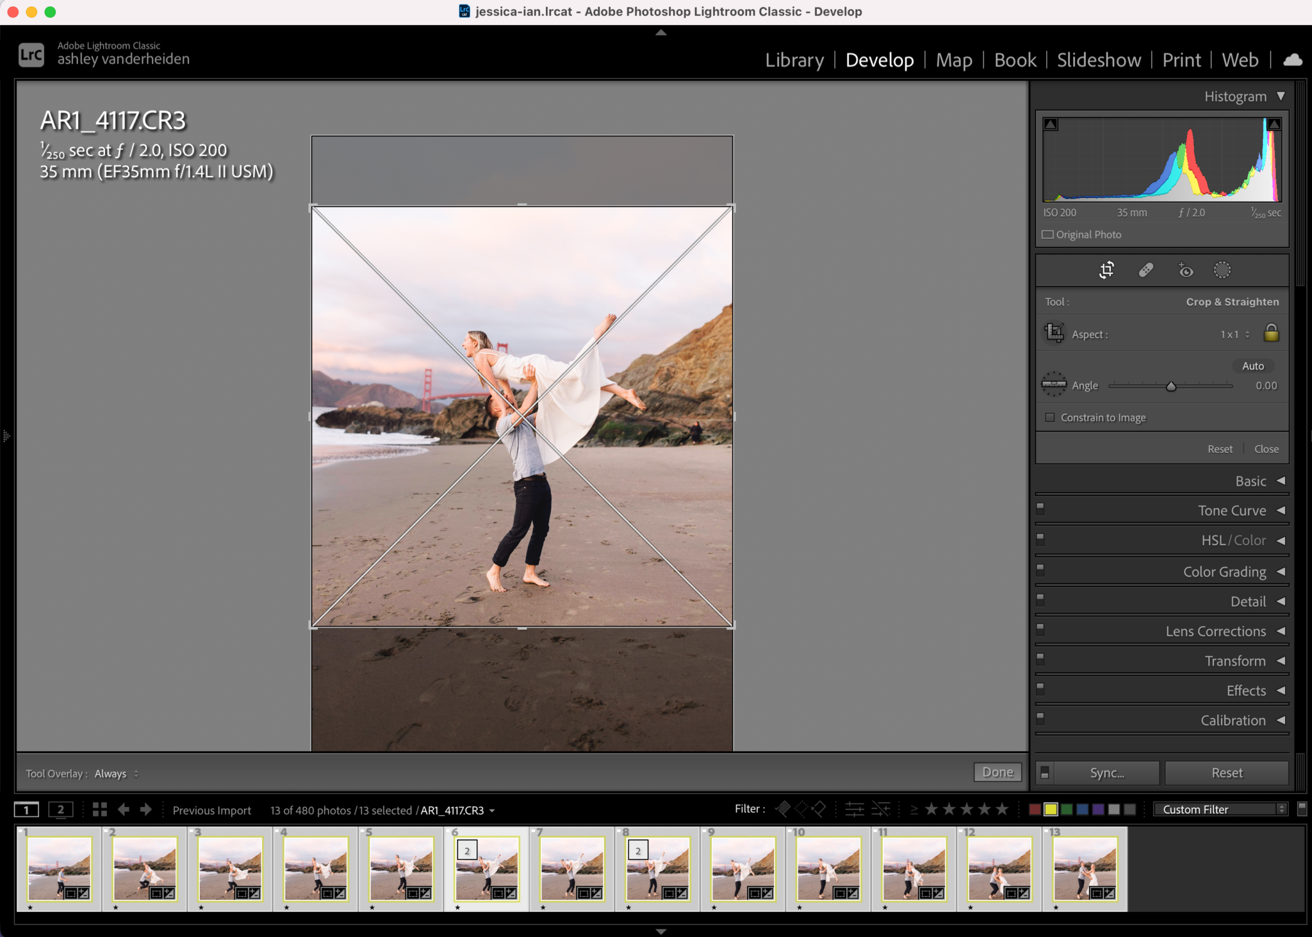
Task: Click the flagged photos filter icon
Action: click(x=783, y=809)
